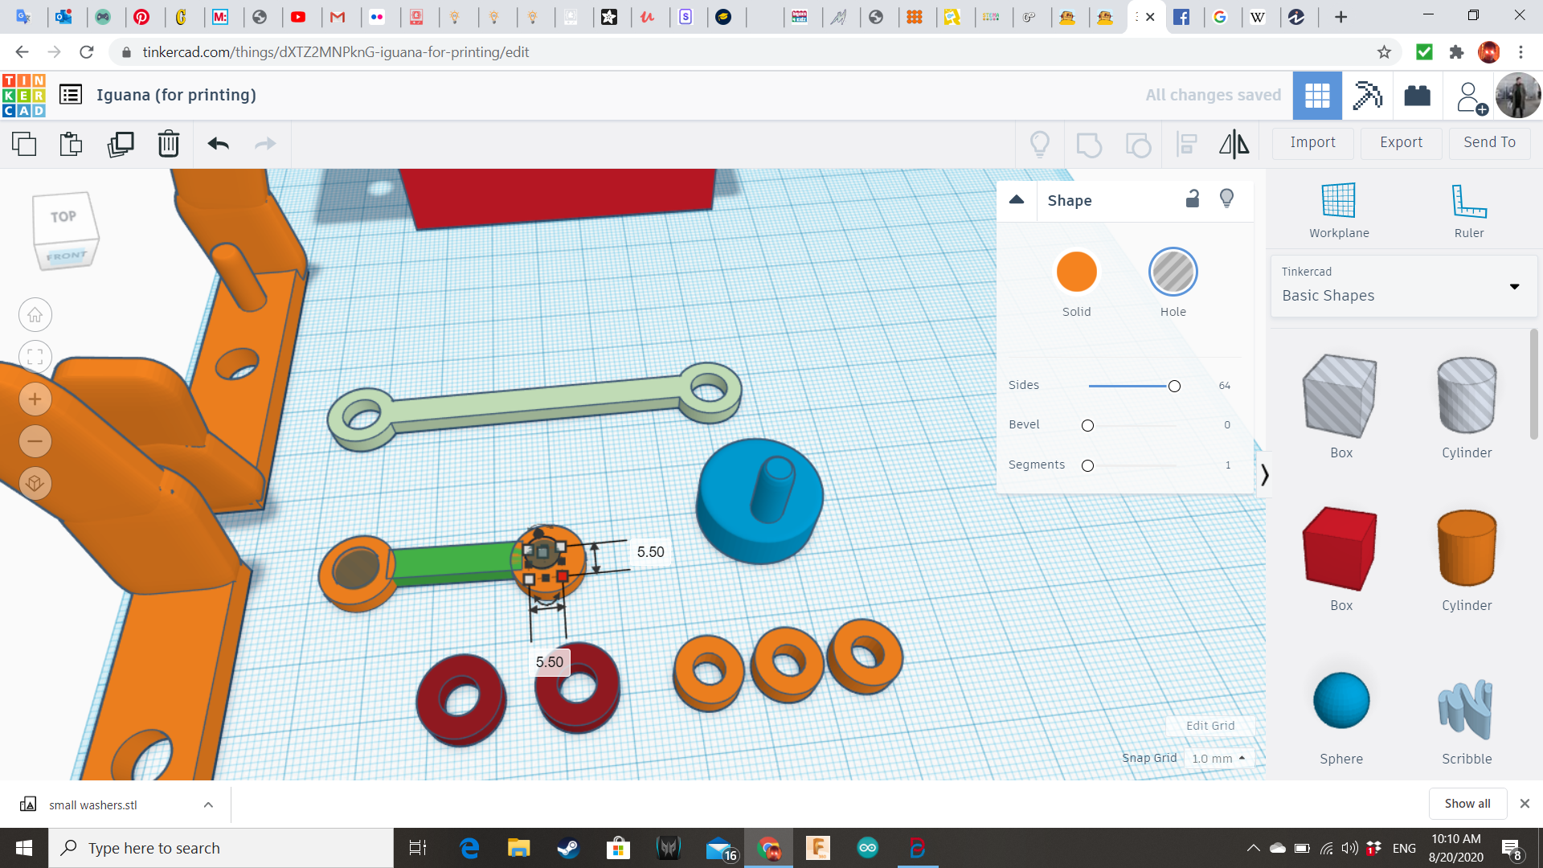Image resolution: width=1543 pixels, height=868 pixels.
Task: Click the Send To button
Action: (x=1489, y=142)
